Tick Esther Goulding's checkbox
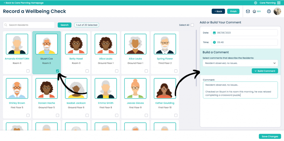The height and width of the screenshot is (141, 284). tap(176, 115)
